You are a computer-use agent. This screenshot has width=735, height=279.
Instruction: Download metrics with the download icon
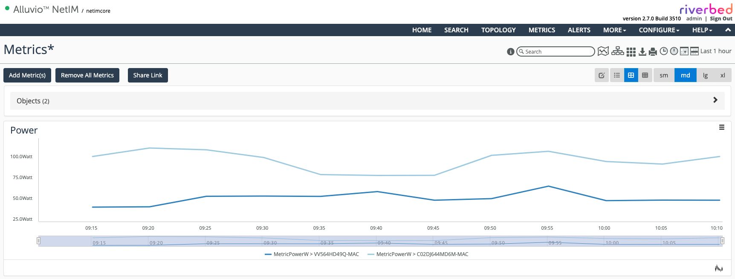tap(642, 51)
